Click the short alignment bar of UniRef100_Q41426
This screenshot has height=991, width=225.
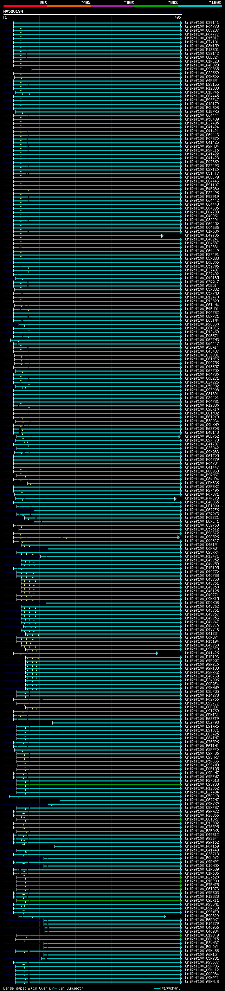click(85, 653)
